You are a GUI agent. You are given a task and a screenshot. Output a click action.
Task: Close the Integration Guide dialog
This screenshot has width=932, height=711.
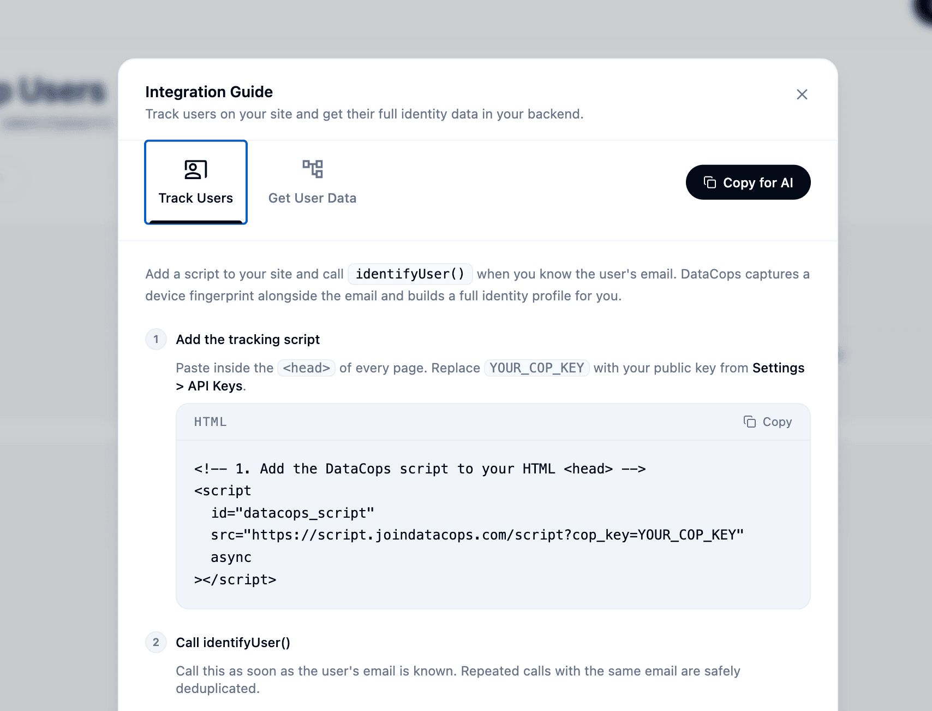pyautogui.click(x=802, y=94)
